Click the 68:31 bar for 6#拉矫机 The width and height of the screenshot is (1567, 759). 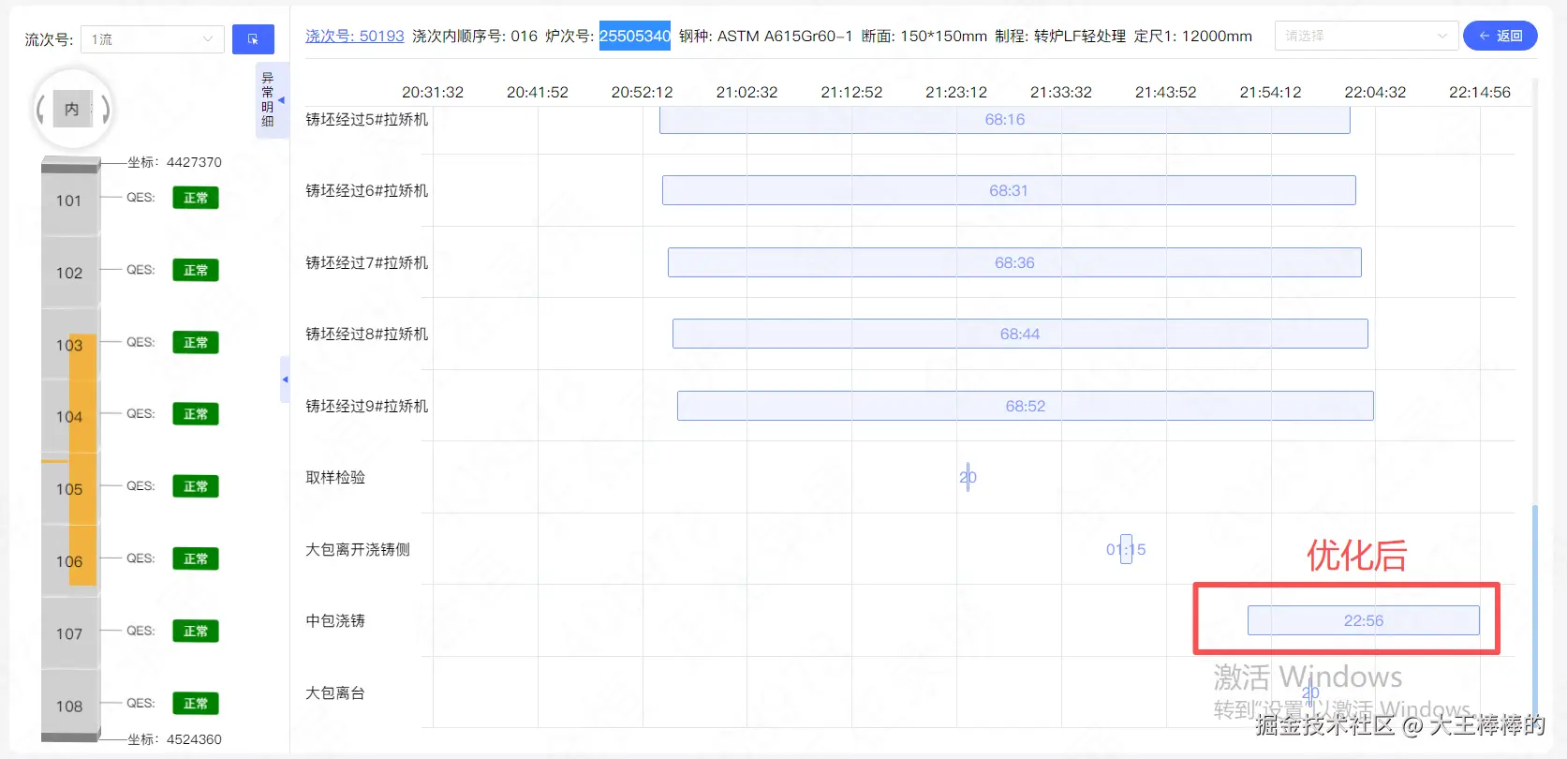[x=1009, y=190]
